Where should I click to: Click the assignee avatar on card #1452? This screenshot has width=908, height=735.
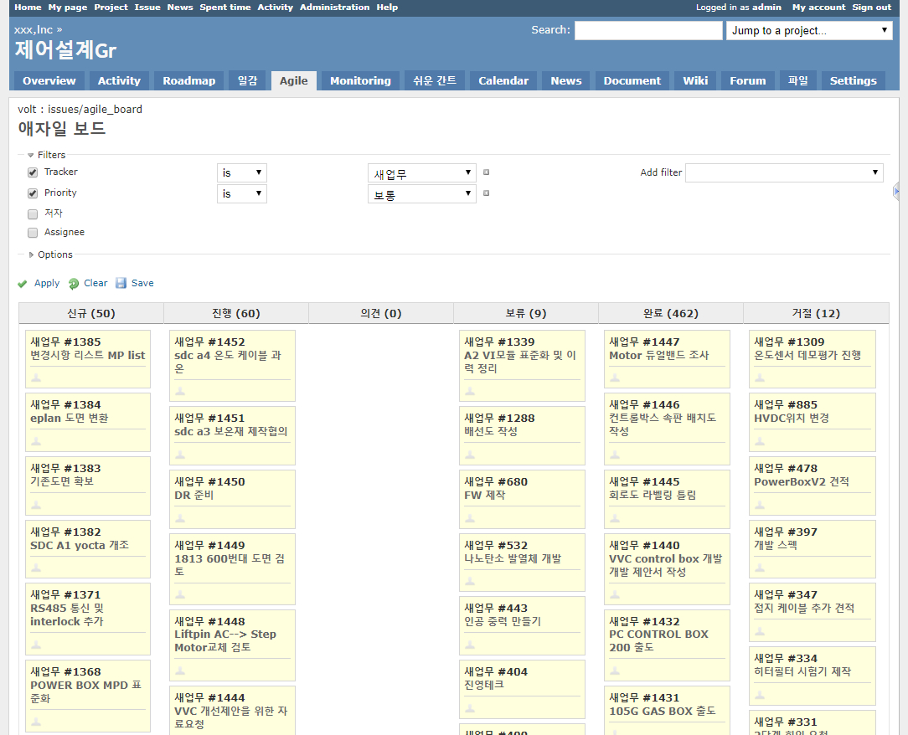[x=180, y=391]
